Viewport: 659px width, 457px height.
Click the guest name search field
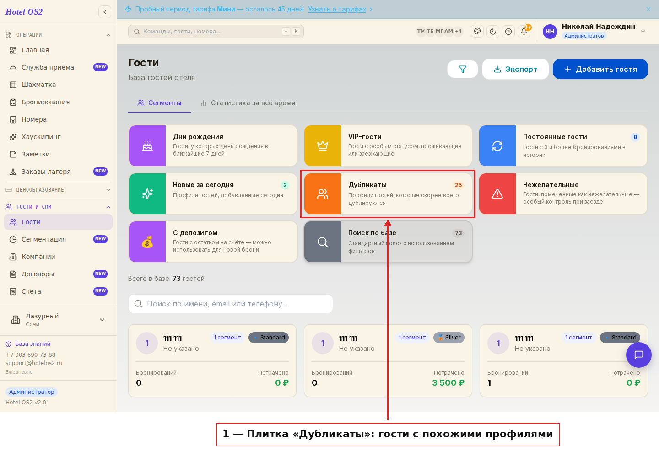tap(231, 304)
